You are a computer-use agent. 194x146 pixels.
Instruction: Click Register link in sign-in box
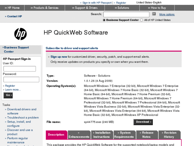(x=10, y=86)
